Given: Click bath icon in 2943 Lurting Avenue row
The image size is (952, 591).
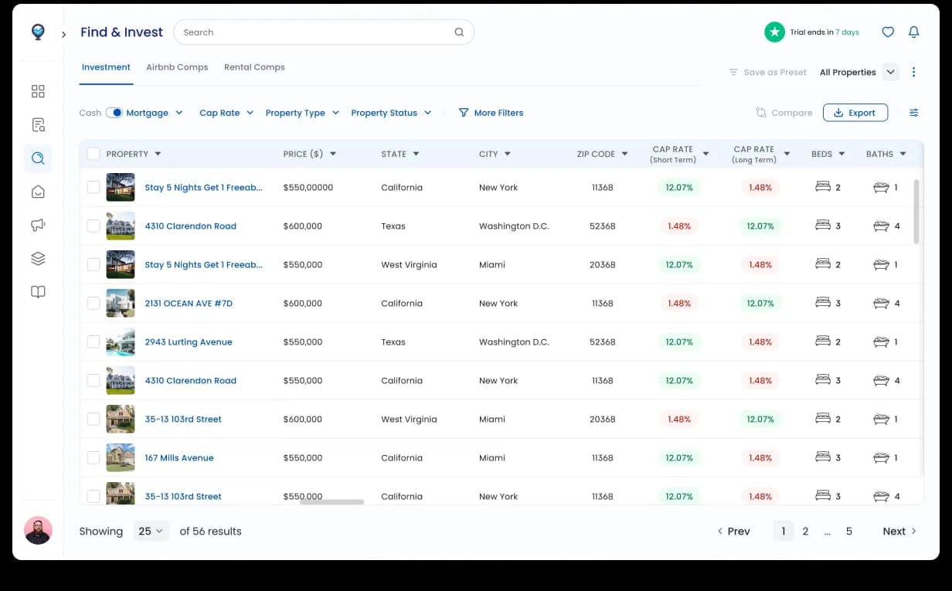Looking at the screenshot, I should tap(881, 341).
